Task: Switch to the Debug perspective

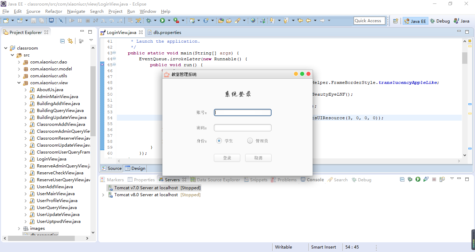Action: tap(440, 21)
